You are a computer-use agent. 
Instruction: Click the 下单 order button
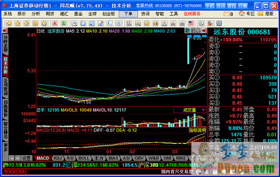coord(128,14)
